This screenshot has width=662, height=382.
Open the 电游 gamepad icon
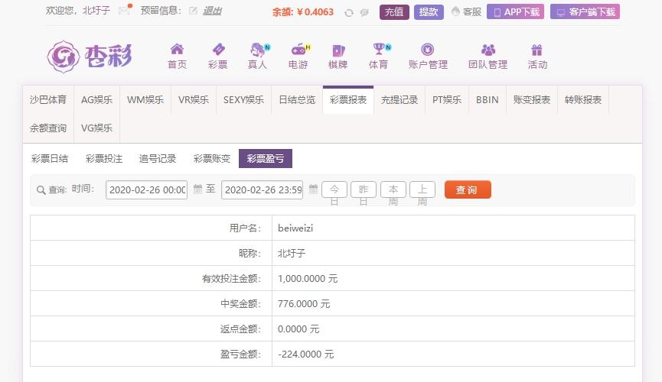click(298, 50)
